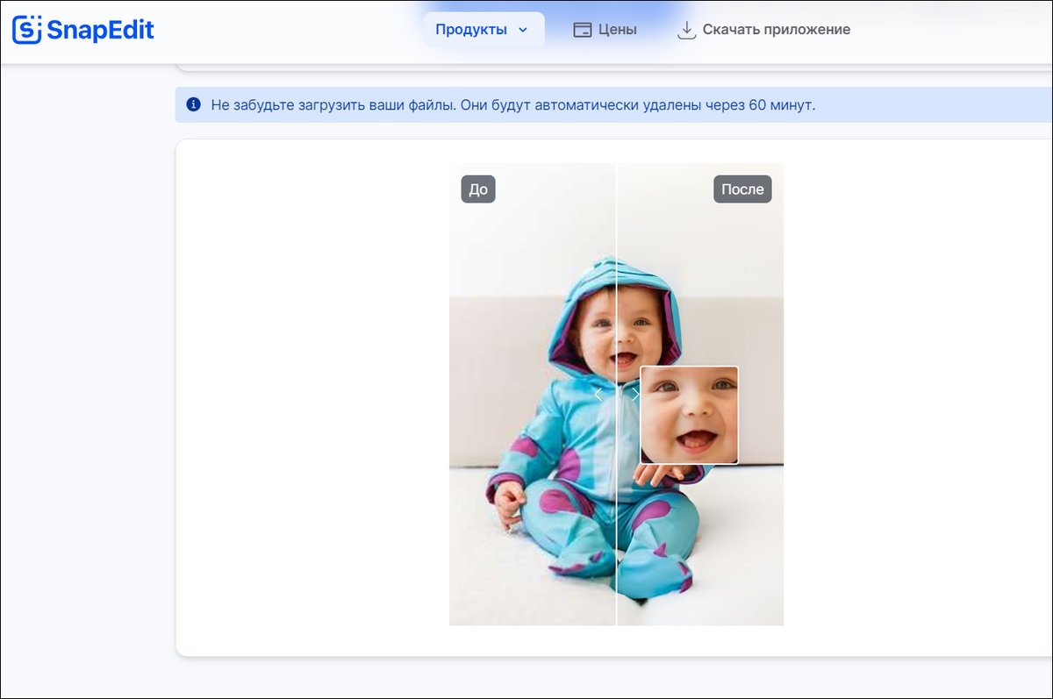Click the left arrow on the comparison handle
Viewport: 1053px width, 699px height.
598,395
